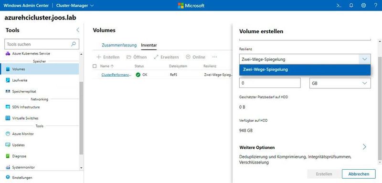Open the GB size unit dropdown

(x=340, y=83)
